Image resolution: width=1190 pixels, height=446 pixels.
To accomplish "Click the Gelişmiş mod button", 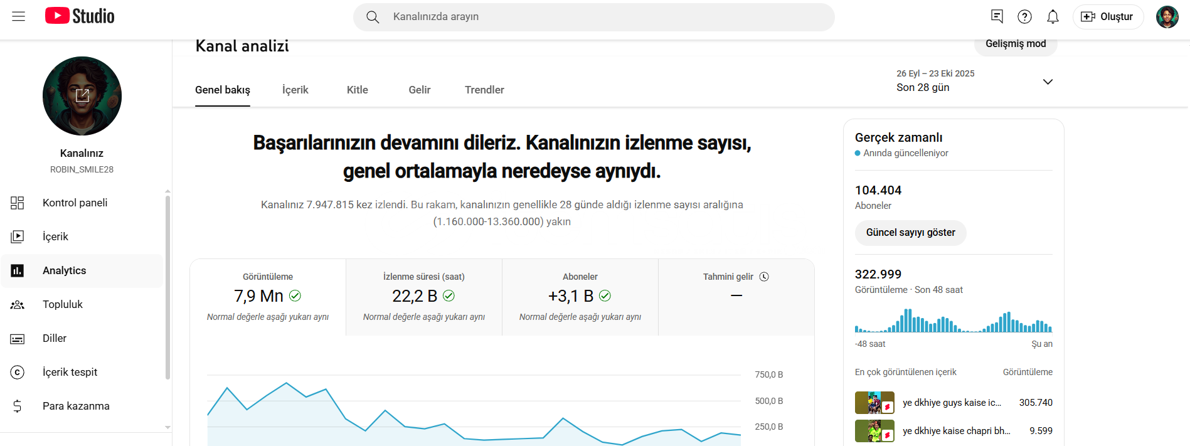I will [x=1015, y=45].
